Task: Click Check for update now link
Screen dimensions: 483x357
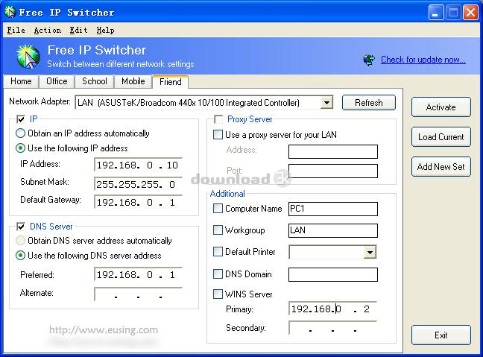Action: click(423, 60)
